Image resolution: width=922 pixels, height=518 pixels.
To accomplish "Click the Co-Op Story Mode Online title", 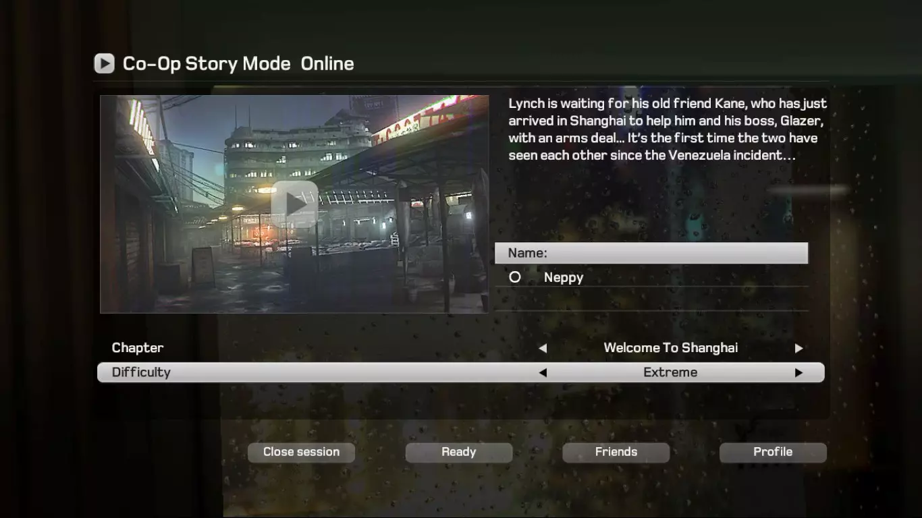I will (x=238, y=63).
